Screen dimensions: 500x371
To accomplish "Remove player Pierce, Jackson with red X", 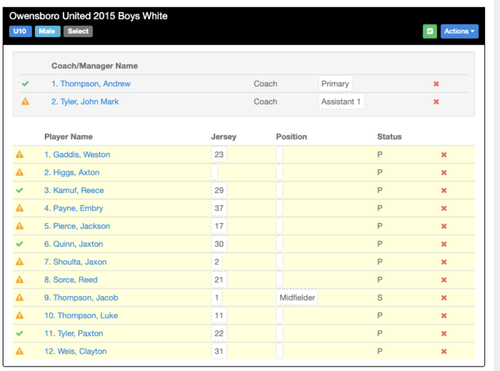I will 444,226.
